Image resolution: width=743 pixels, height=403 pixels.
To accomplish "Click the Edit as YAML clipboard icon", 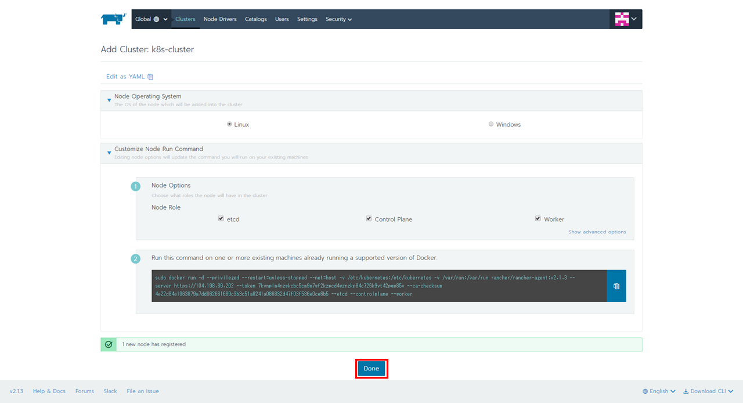I will [x=150, y=77].
